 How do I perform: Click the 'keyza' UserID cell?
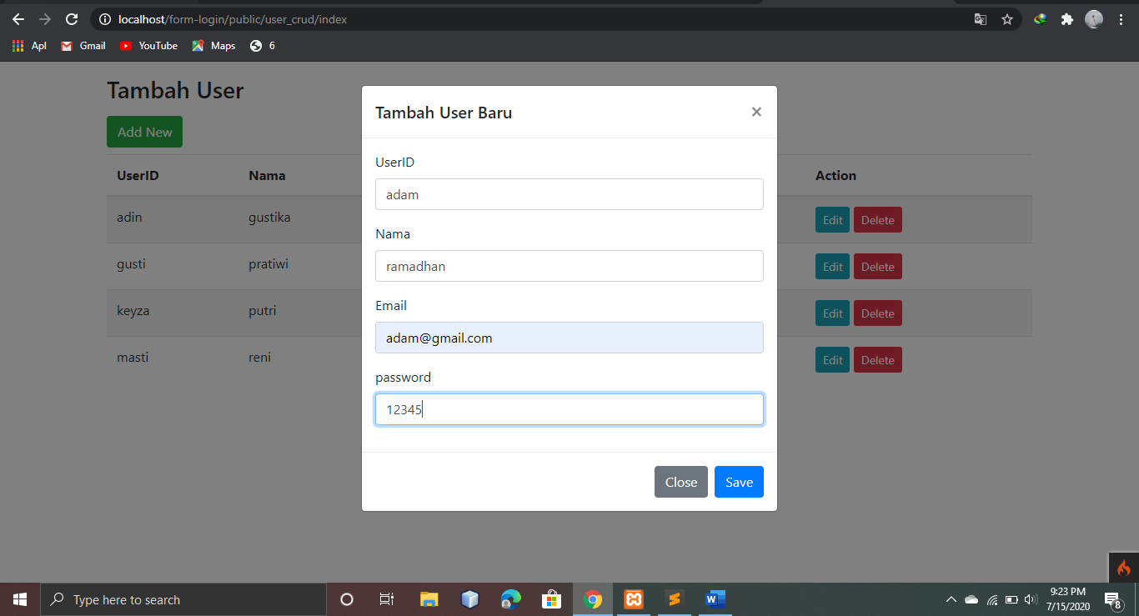pyautogui.click(x=133, y=311)
